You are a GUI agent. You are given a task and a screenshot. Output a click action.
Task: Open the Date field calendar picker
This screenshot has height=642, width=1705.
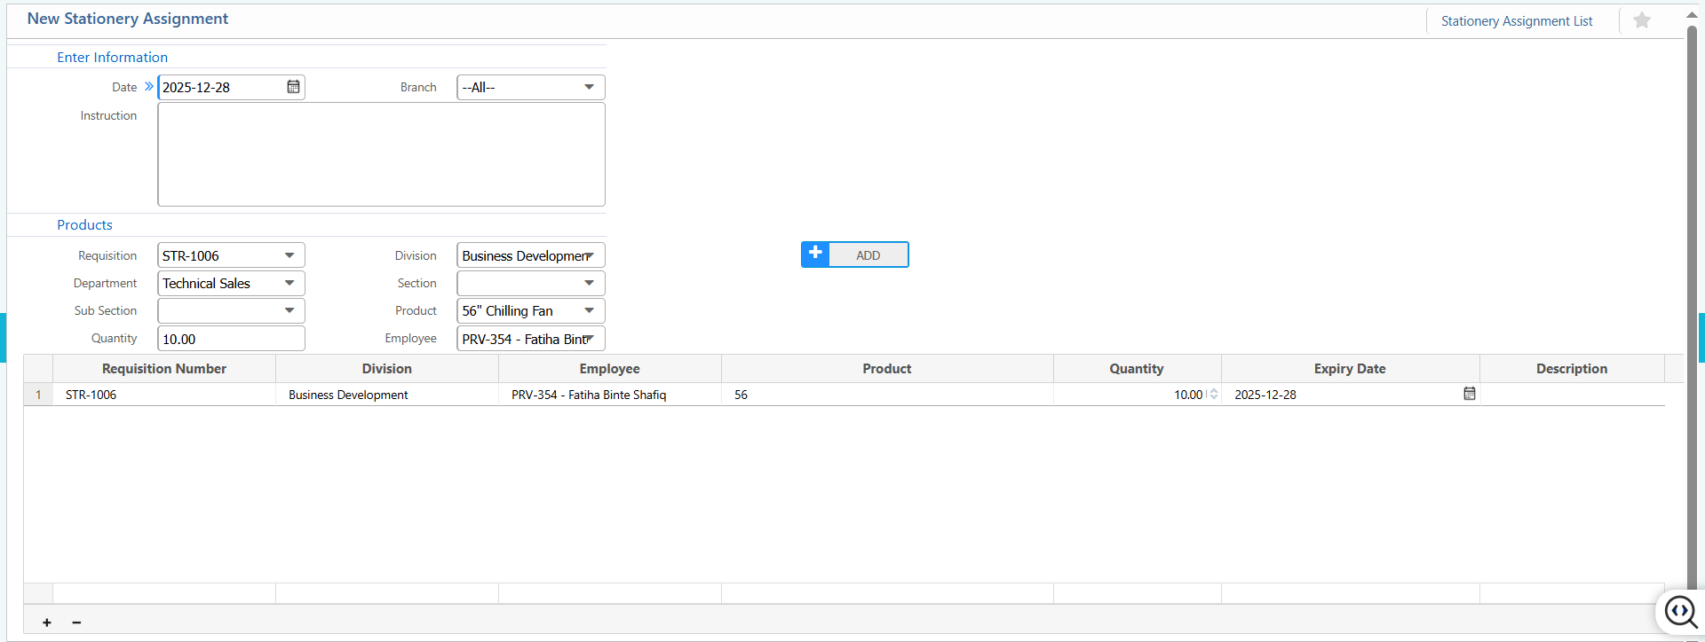point(293,87)
